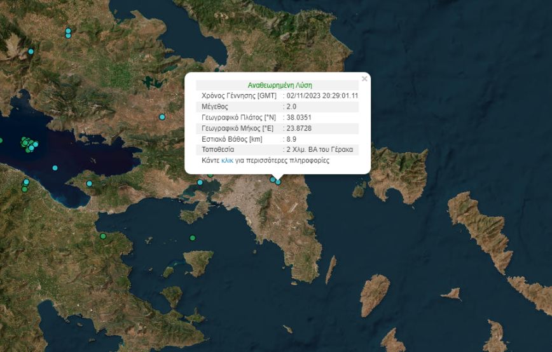
Task: Select upper marker of the stacked cyan pair
Action: pos(68,30)
